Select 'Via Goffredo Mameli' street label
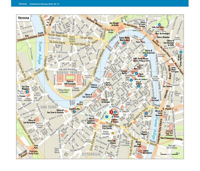Image resolution: width=200 pixels, height=171 pixels. coord(94,22)
